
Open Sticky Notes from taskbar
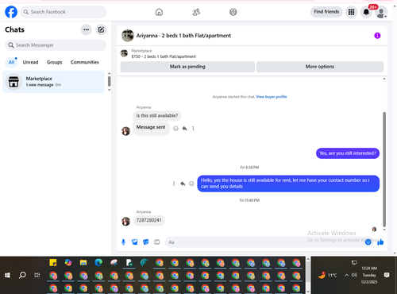(x=53, y=262)
